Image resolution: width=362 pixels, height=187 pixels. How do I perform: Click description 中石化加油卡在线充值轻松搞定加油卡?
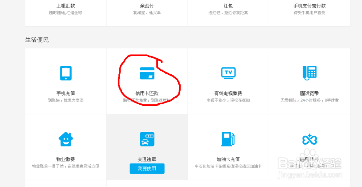(x=228, y=166)
